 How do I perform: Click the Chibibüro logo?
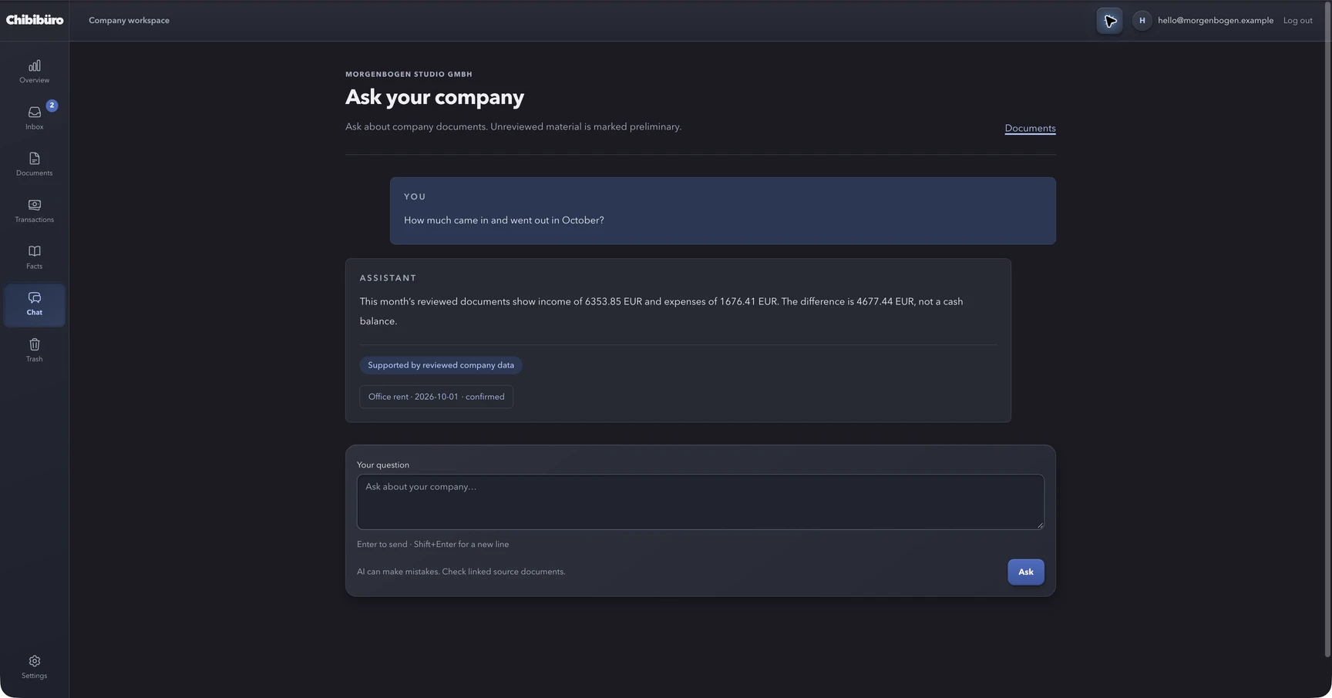pyautogui.click(x=35, y=20)
